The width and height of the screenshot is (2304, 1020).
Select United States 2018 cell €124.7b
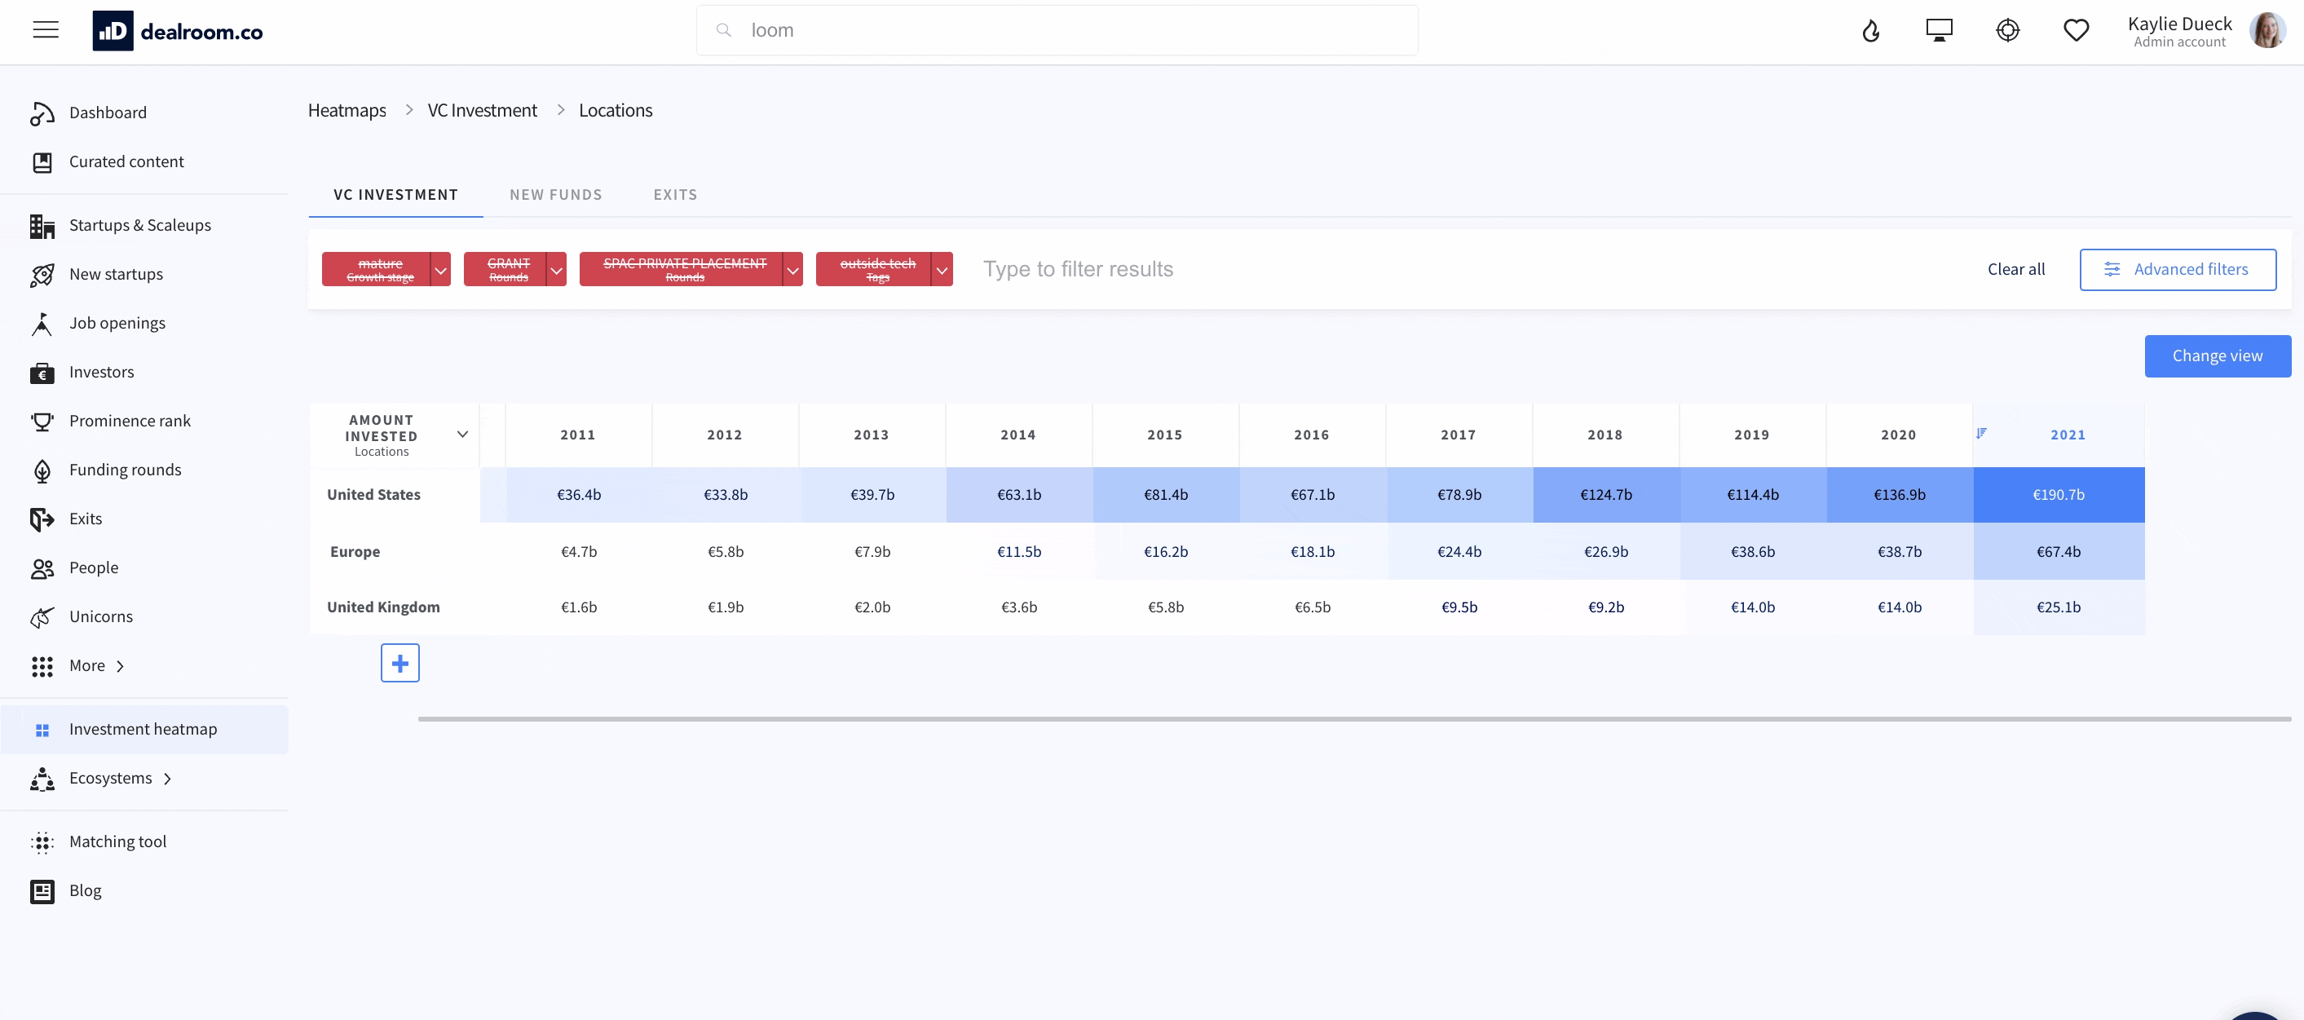pyautogui.click(x=1605, y=495)
